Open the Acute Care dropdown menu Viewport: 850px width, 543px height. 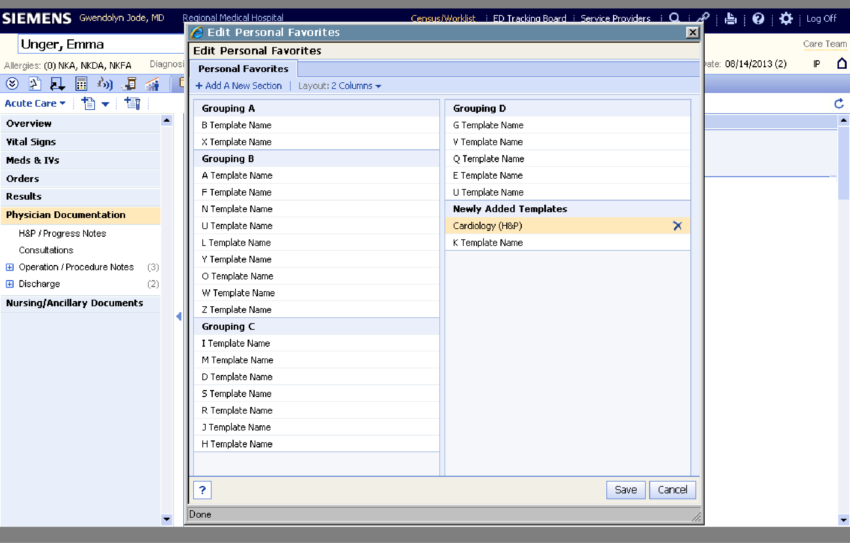click(x=35, y=104)
